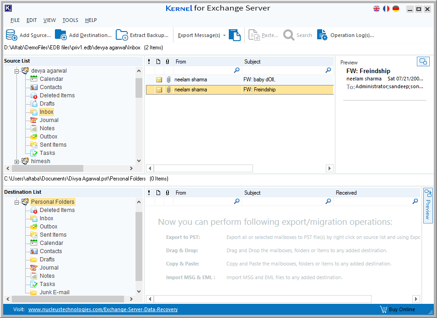The height and width of the screenshot is (318, 437).
Task: Click Destination List scroll up arrow
Action: click(x=139, y=202)
